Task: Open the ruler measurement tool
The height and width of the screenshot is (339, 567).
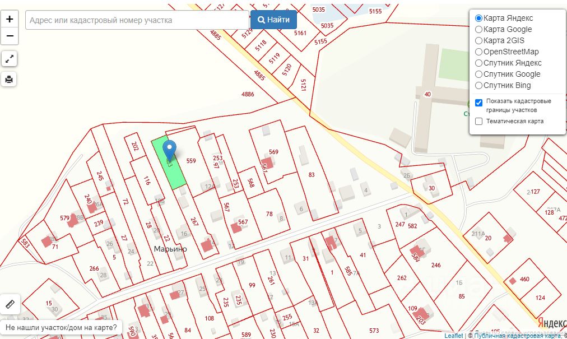Action: (x=10, y=304)
